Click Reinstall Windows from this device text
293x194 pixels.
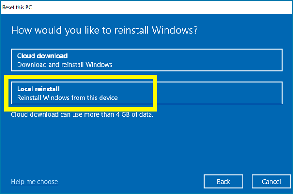pyautogui.click(x=67, y=98)
